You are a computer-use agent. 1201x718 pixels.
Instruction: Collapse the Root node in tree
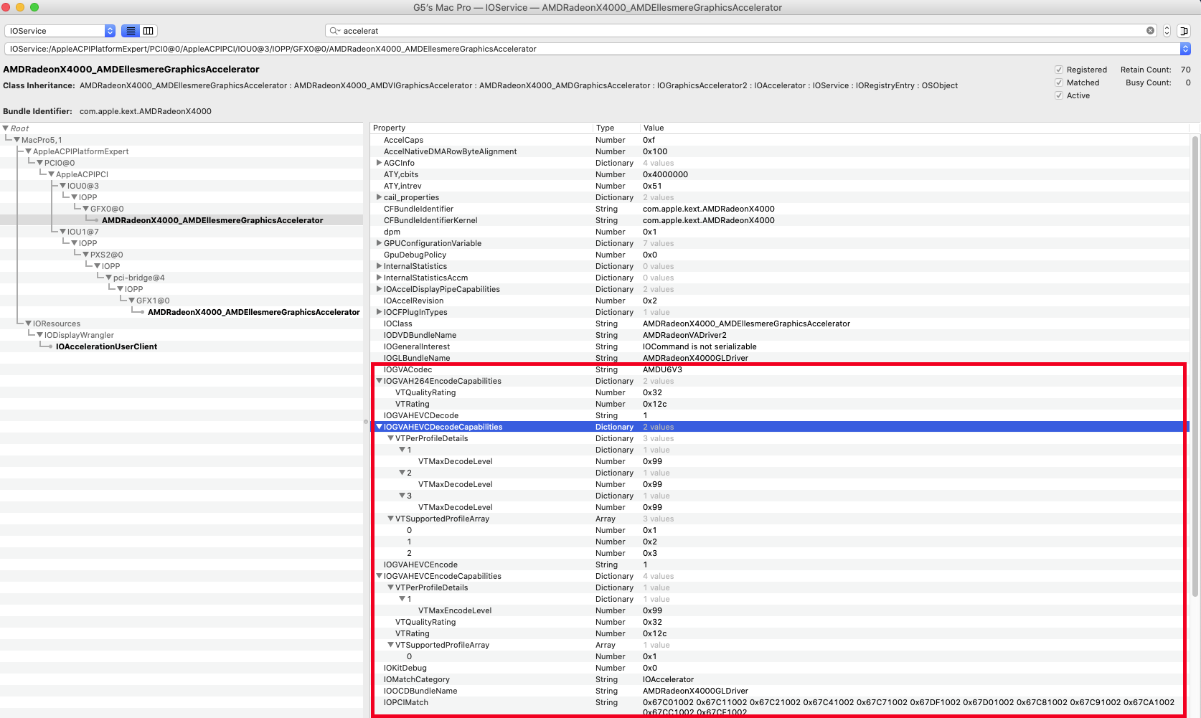pyautogui.click(x=6, y=128)
